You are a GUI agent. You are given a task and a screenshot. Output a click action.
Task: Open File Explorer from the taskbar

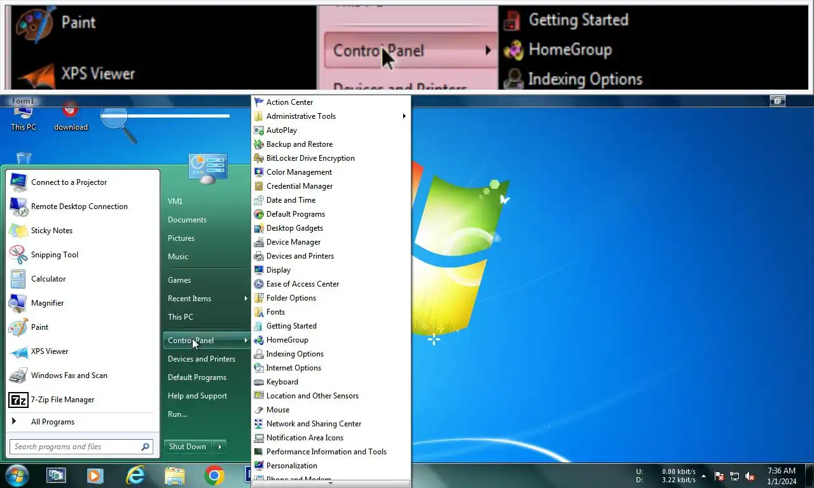[x=175, y=475]
